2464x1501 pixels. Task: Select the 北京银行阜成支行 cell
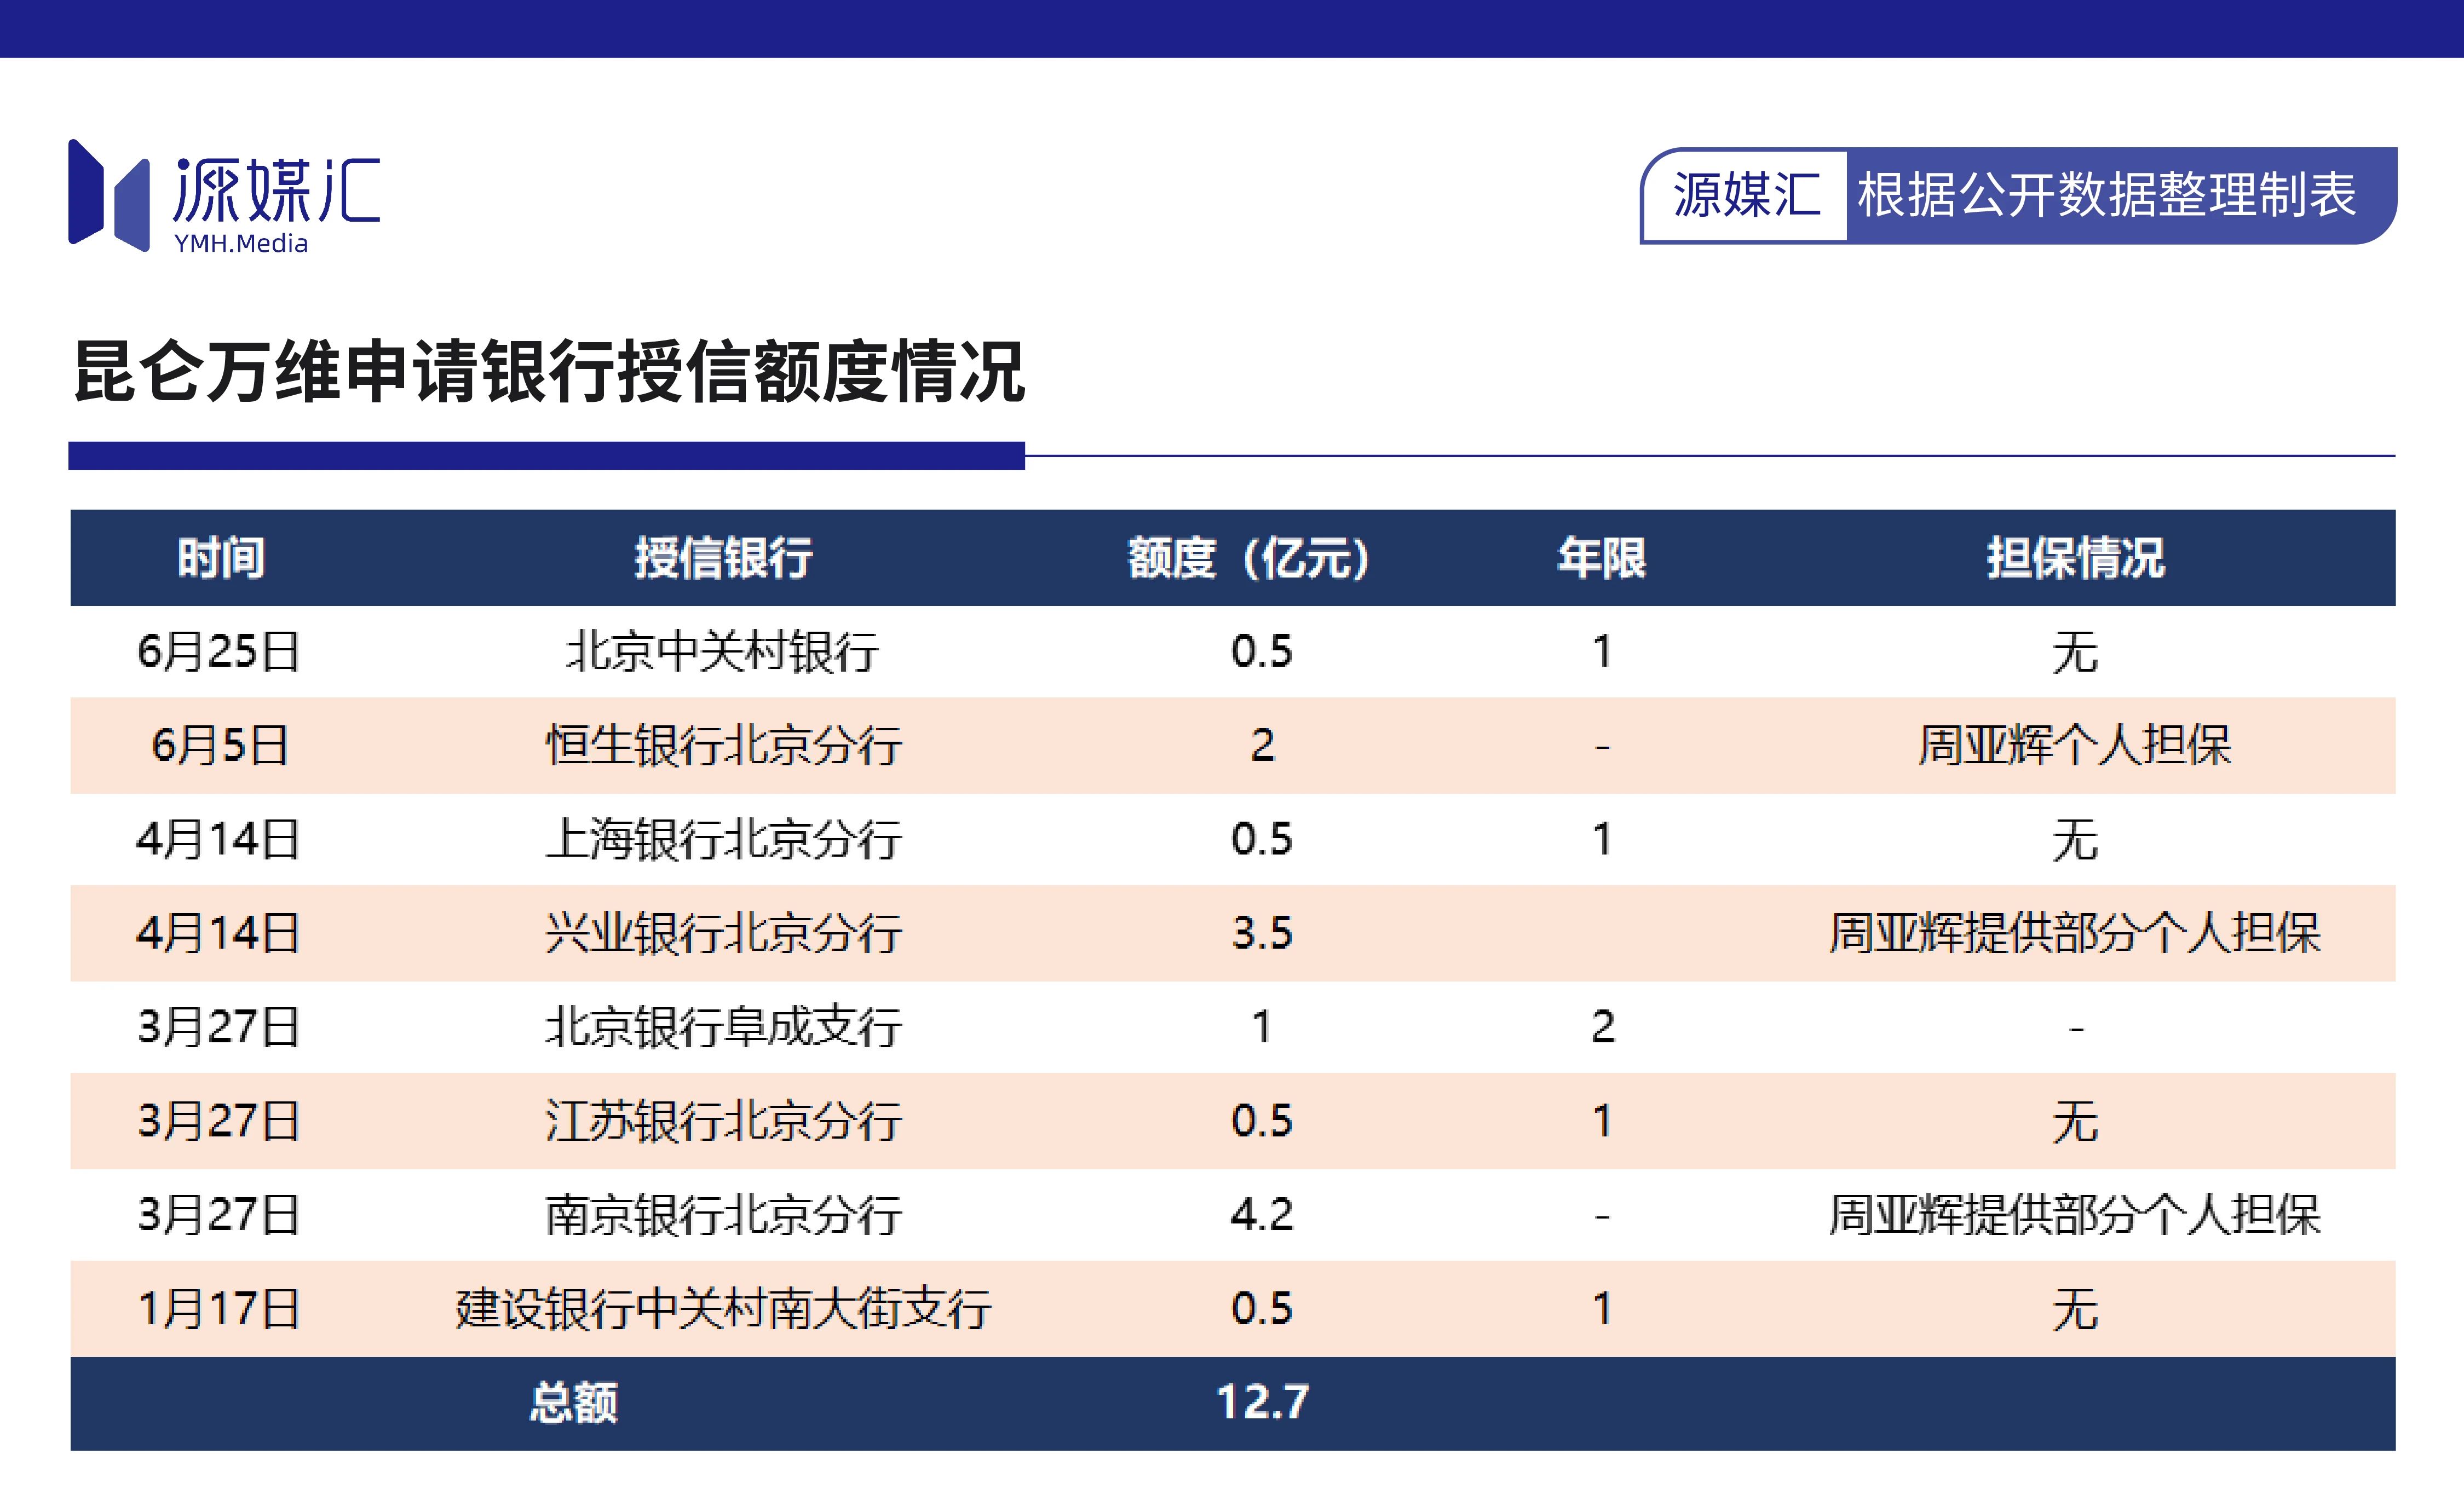[x=723, y=1028]
